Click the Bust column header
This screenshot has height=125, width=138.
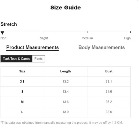109,71
